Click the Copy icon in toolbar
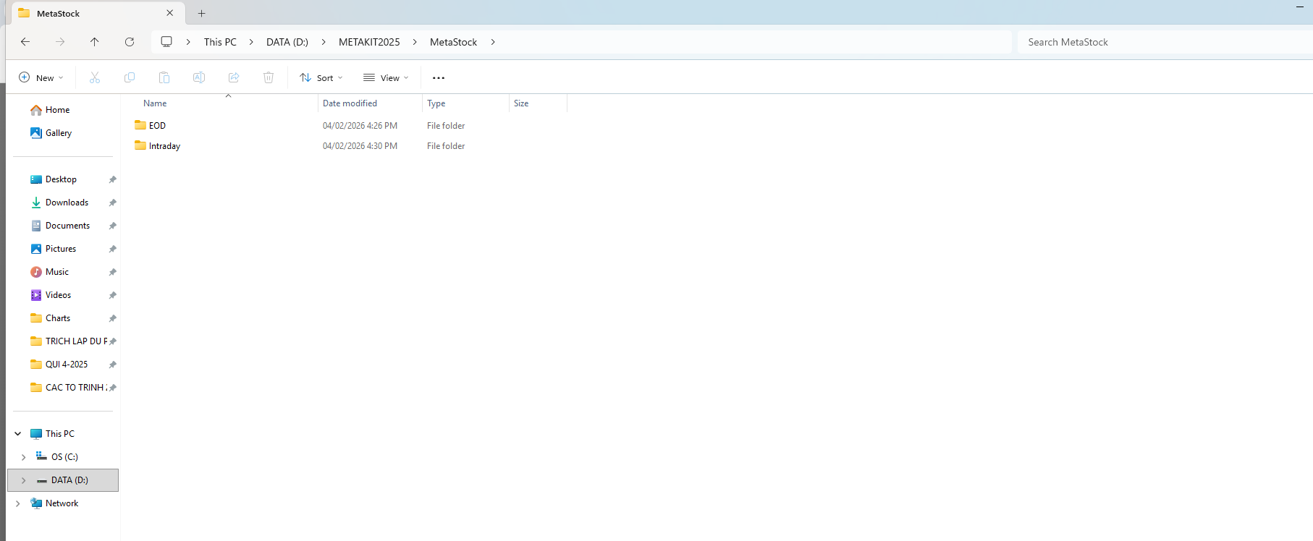Viewport: 1313px width, 541px height. [x=130, y=77]
